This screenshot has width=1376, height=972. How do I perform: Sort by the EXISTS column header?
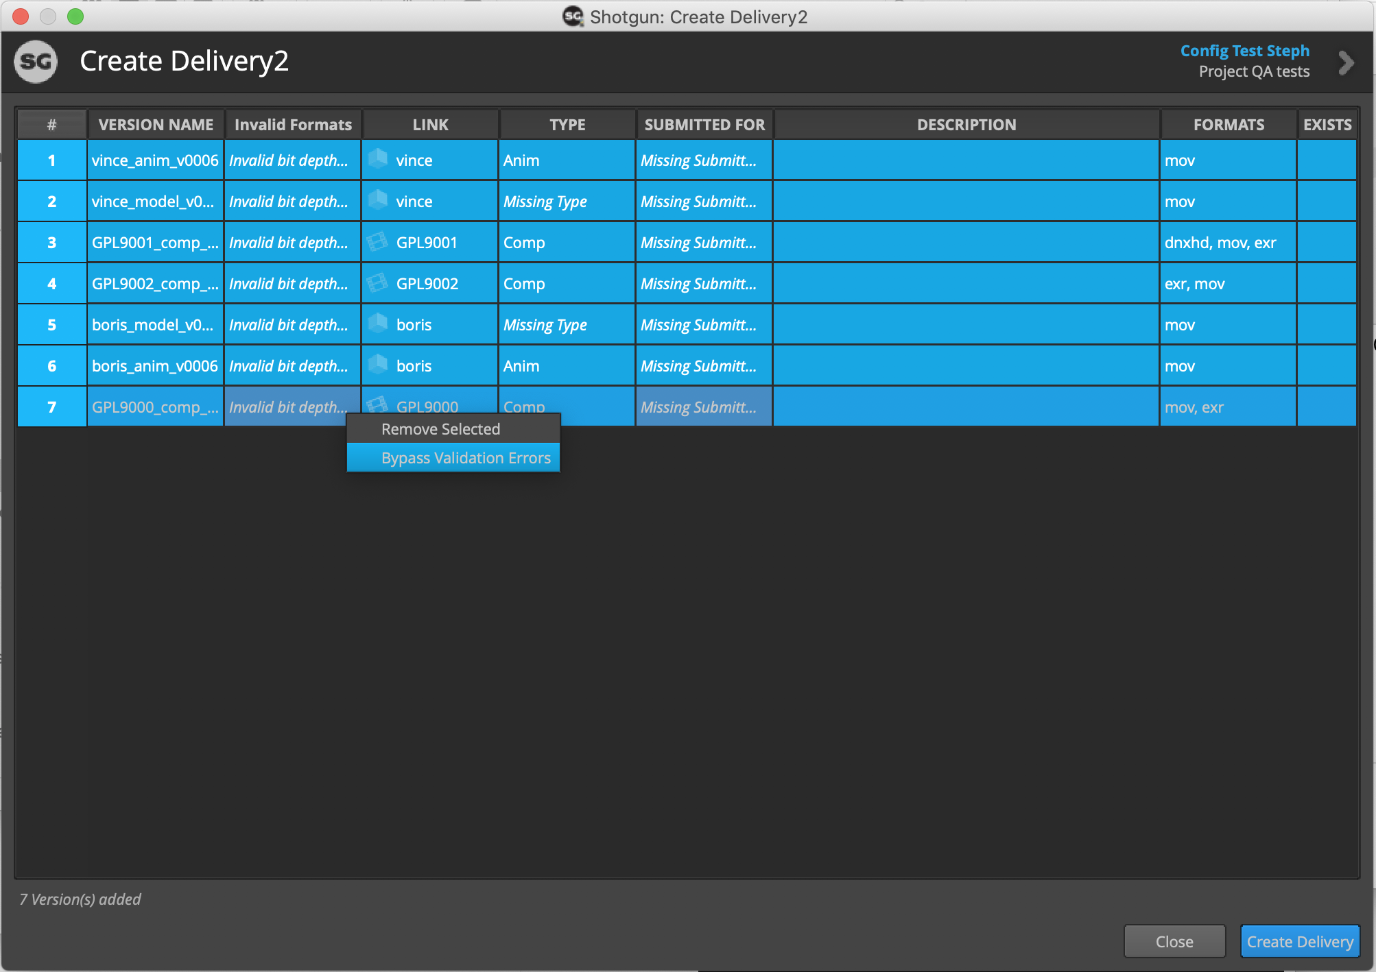coord(1327,125)
